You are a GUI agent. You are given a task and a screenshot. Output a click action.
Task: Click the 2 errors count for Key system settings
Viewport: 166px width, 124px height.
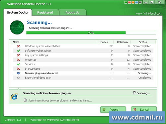112,55
